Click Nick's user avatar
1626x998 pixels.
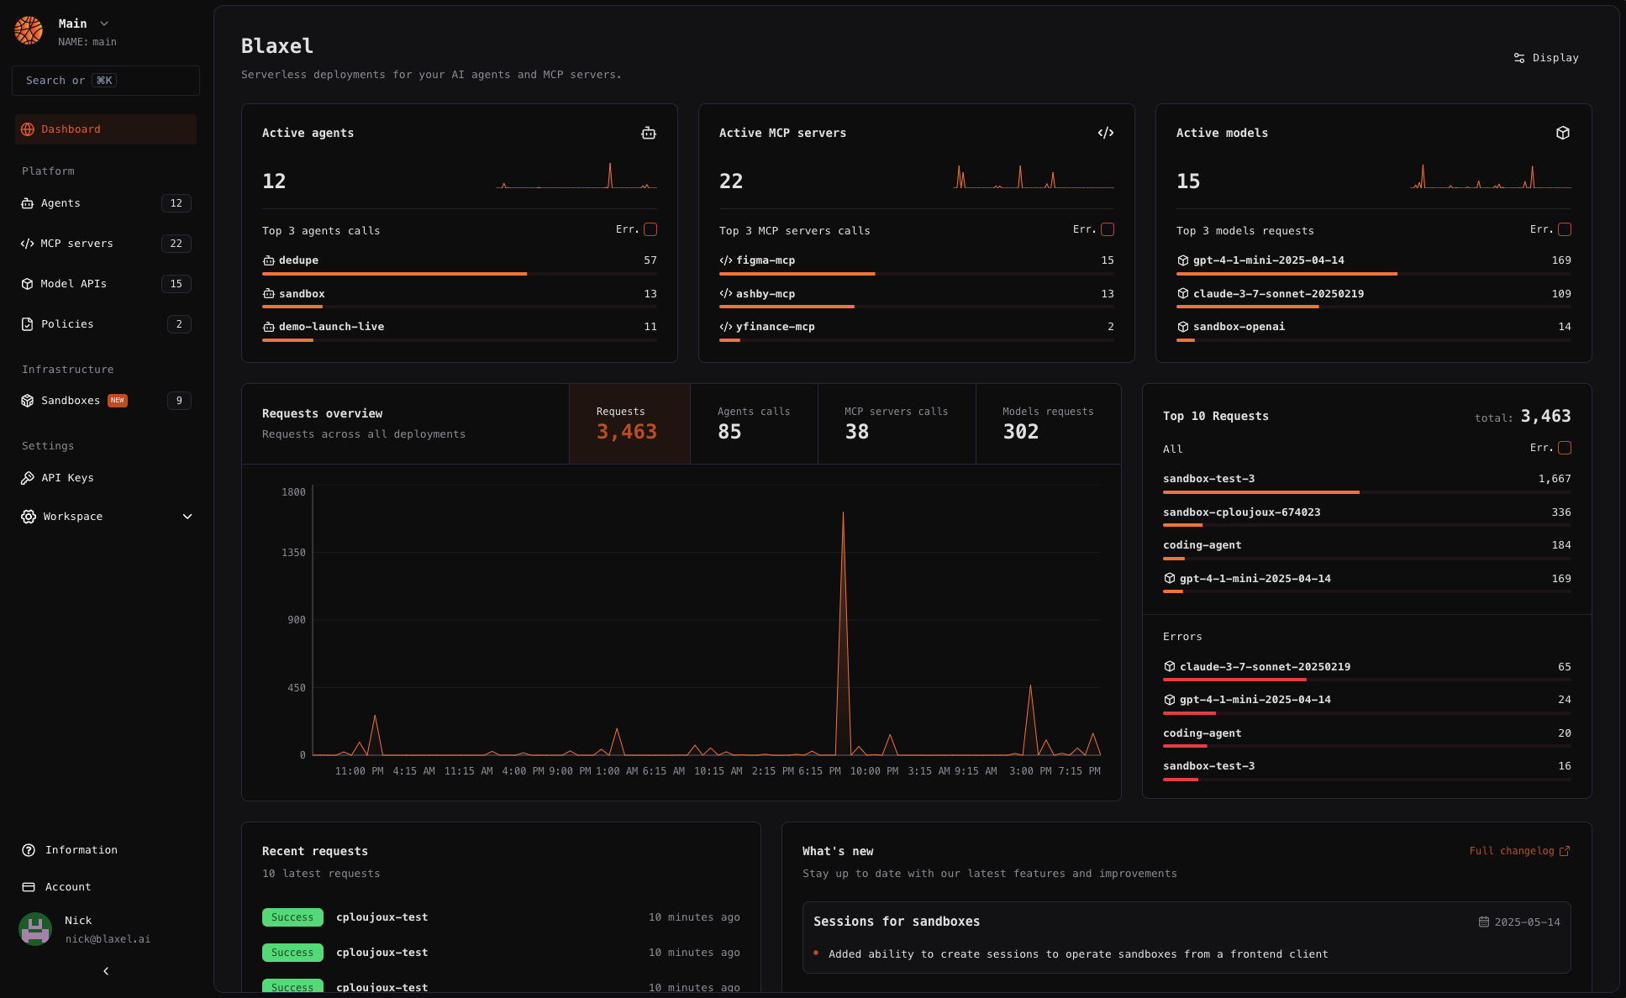[x=35, y=929]
